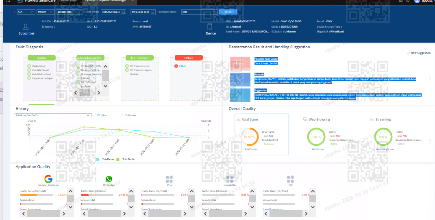
Task: Click Google_Common Traffic Ratio progress bar
Action: (x=36, y=195)
